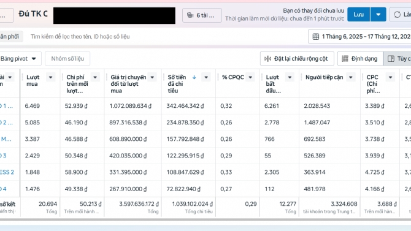Open the Định dạng formatting button
This screenshot has height=231, width=411.
coord(361,58)
